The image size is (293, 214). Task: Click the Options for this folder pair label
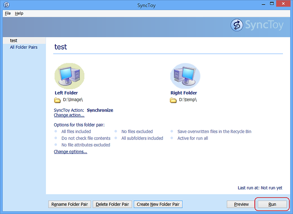[79, 125]
